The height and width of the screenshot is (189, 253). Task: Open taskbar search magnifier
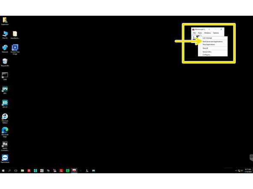click(x=9, y=171)
